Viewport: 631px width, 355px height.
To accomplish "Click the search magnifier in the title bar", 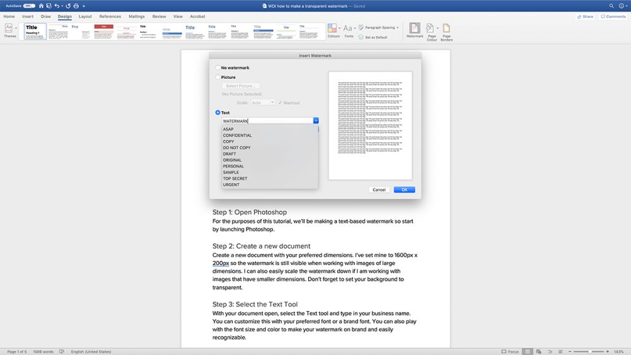I will [x=611, y=6].
